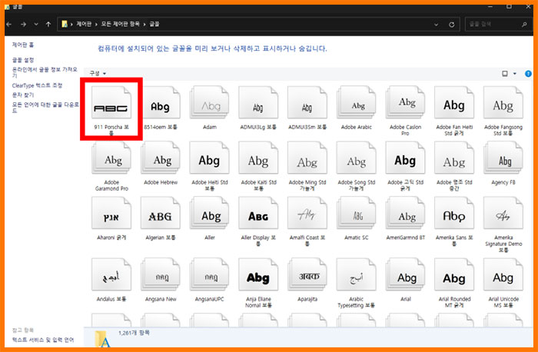Change the icon view layout button

(x=505, y=74)
